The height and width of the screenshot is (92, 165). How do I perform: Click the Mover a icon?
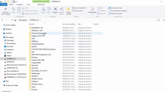[x=43, y=9]
